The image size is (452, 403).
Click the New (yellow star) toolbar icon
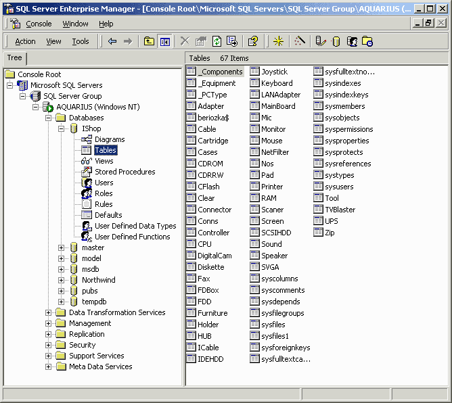coord(278,41)
